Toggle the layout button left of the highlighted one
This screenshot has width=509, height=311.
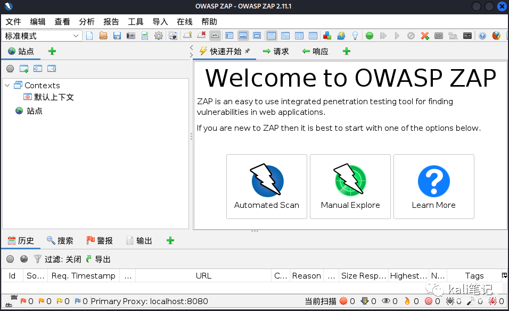(x=229, y=36)
